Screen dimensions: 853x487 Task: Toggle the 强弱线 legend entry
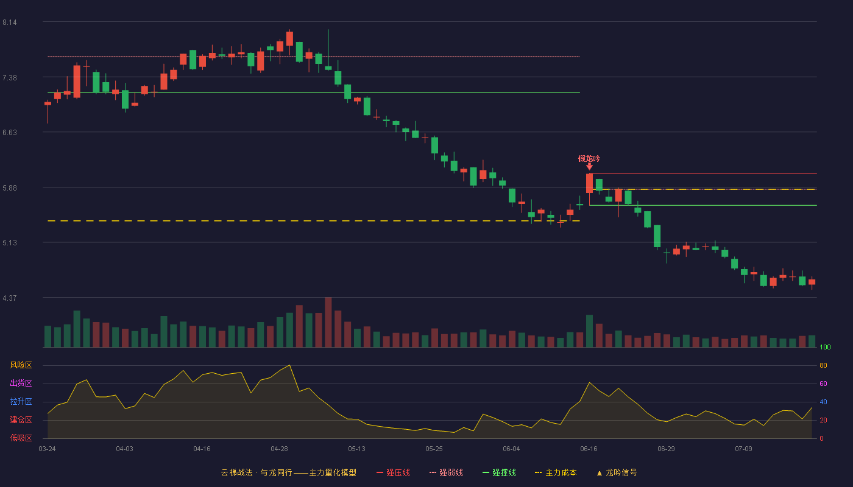446,472
